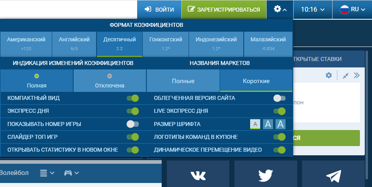
Task: Click the Зарегистрироваться button
Action: 224,9
